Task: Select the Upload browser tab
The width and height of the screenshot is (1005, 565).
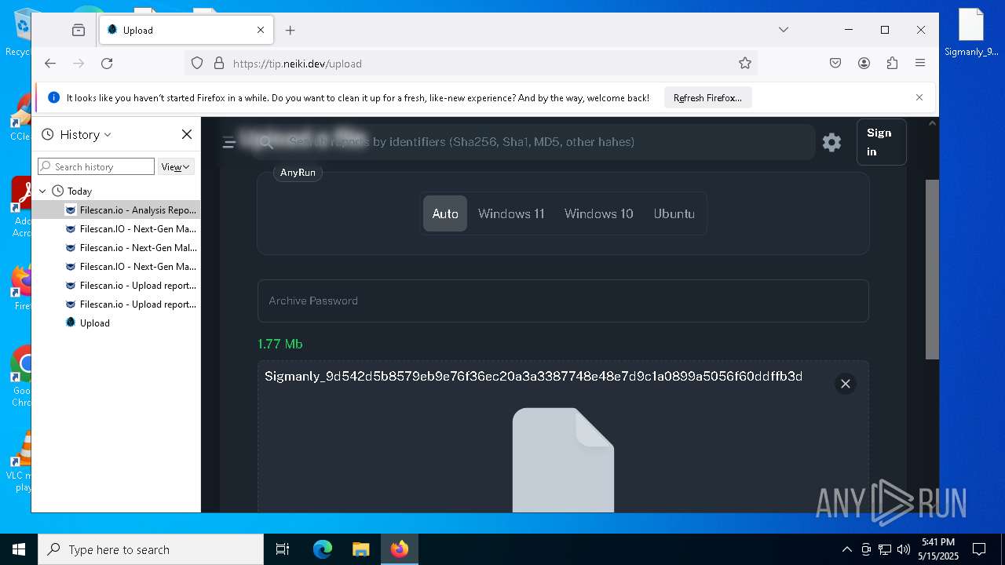Action: pyautogui.click(x=186, y=30)
